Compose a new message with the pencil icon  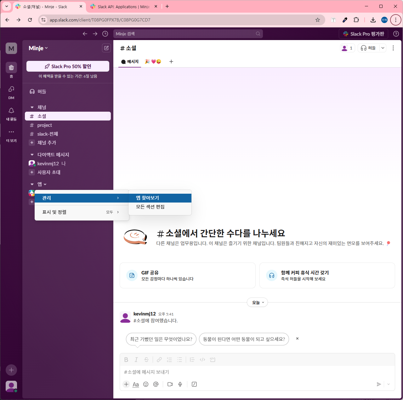point(106,48)
